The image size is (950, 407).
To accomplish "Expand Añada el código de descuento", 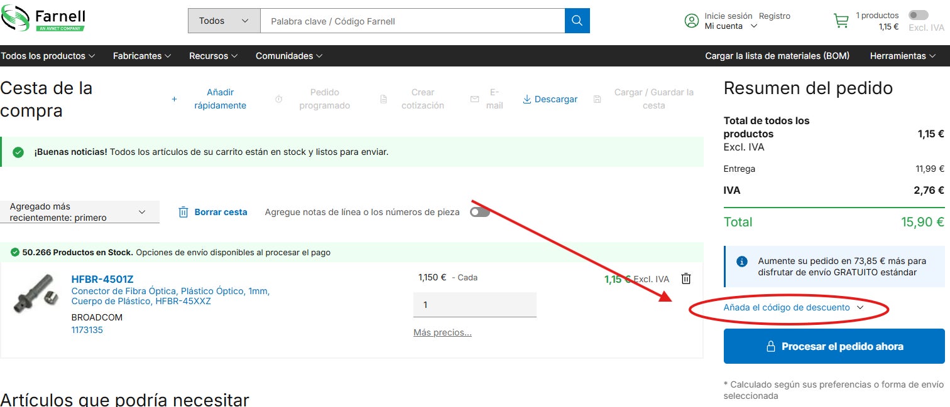I will point(794,307).
